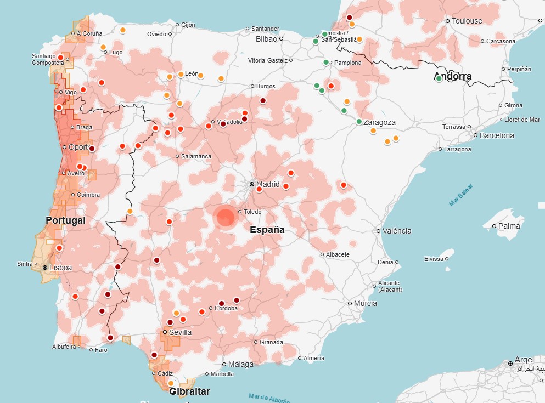Viewport: 545px width, 403px height.
Task: Click the large pulsing red circle near Toledo
Action: (x=225, y=217)
